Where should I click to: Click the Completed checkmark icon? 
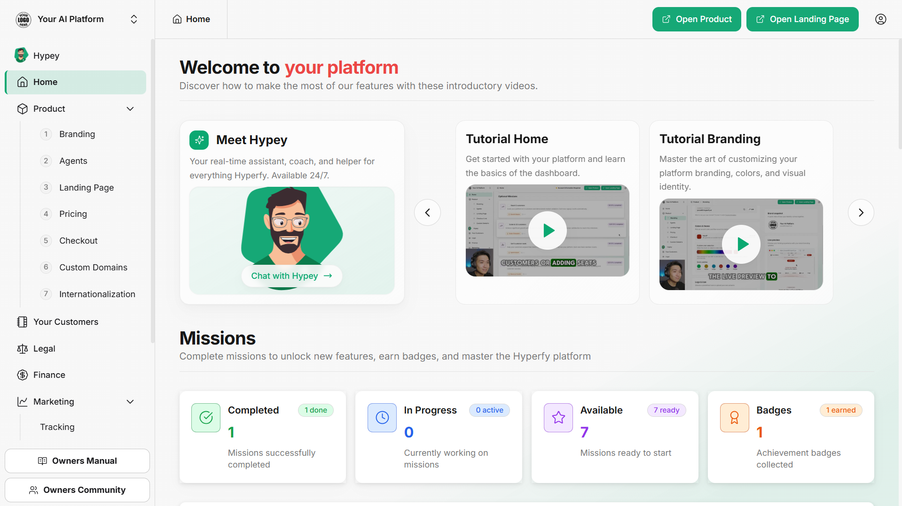(206, 417)
